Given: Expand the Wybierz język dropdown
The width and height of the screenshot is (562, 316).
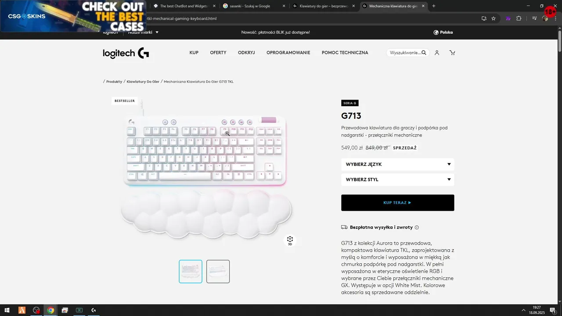Looking at the screenshot, I should coord(398,164).
